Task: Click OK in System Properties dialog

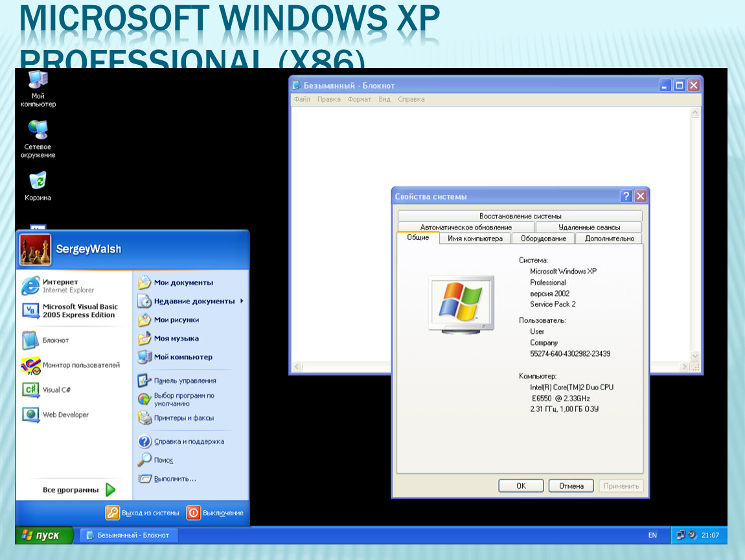Action: pyautogui.click(x=521, y=486)
